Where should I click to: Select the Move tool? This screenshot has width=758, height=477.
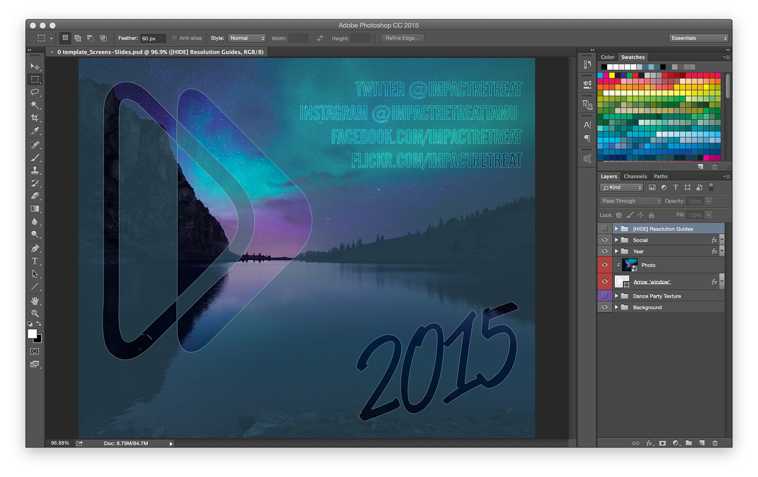[x=35, y=67]
